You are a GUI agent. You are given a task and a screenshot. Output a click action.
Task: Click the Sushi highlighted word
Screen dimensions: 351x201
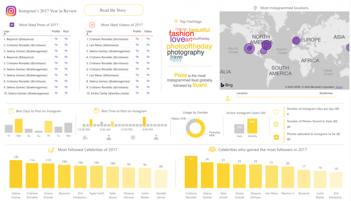tap(199, 85)
